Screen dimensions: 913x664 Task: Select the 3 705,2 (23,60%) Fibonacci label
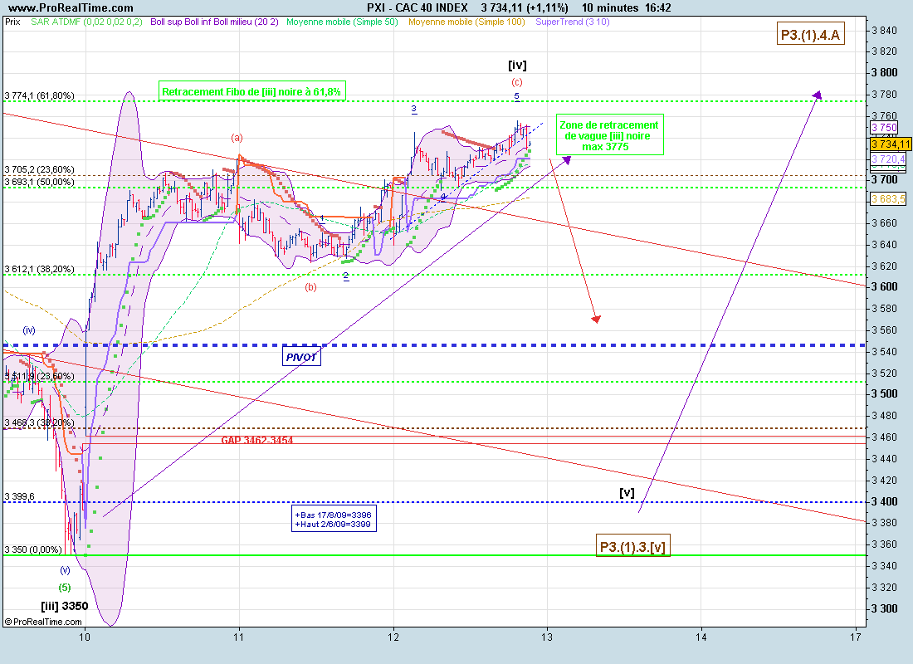[40, 169]
